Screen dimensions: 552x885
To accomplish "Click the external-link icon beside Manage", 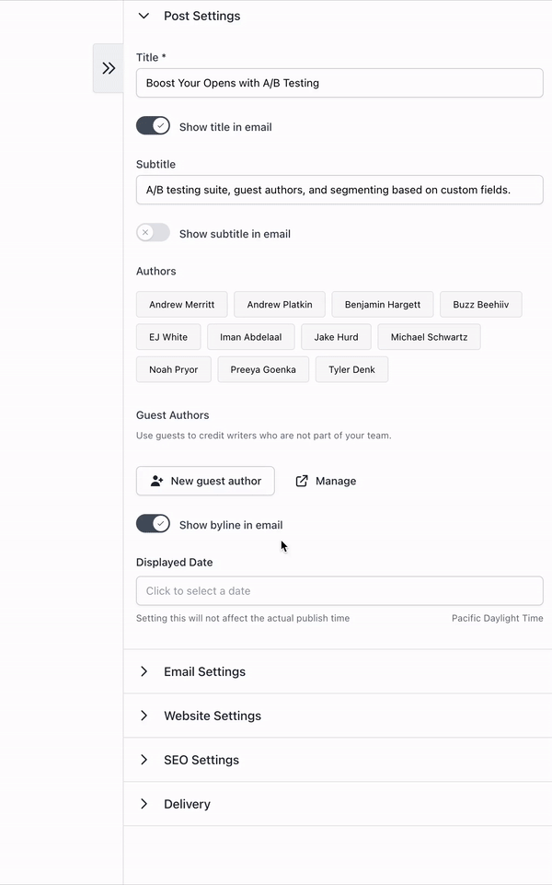I will pyautogui.click(x=302, y=481).
